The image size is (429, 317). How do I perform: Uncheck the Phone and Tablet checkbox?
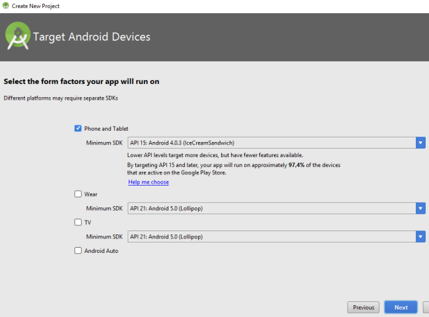pyautogui.click(x=78, y=128)
